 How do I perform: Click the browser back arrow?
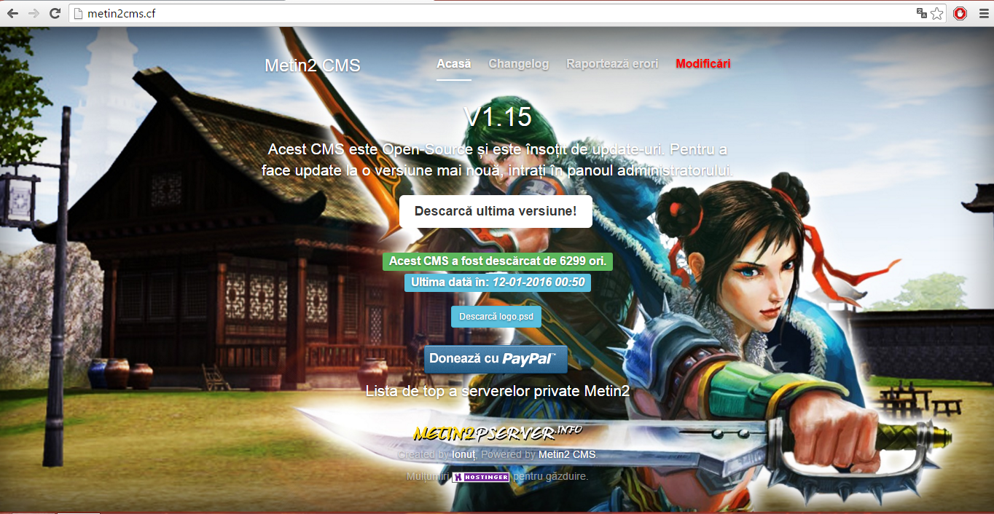pyautogui.click(x=13, y=13)
